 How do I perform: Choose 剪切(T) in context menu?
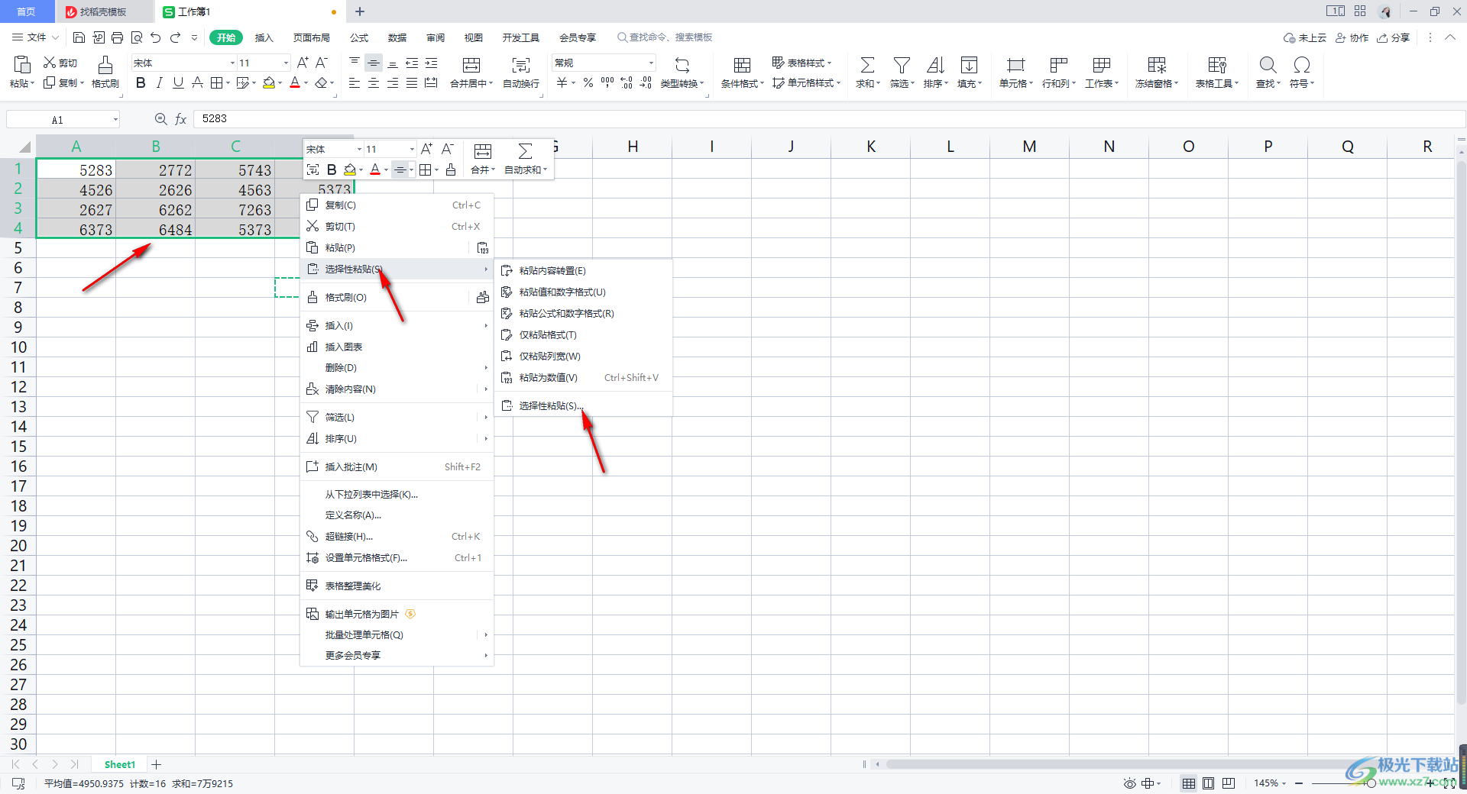coord(397,227)
